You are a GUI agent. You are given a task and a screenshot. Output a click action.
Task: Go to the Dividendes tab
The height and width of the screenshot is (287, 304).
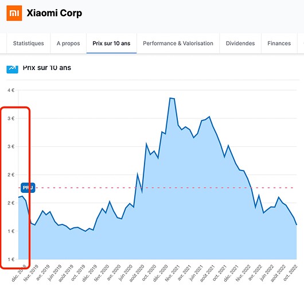pyautogui.click(x=240, y=43)
